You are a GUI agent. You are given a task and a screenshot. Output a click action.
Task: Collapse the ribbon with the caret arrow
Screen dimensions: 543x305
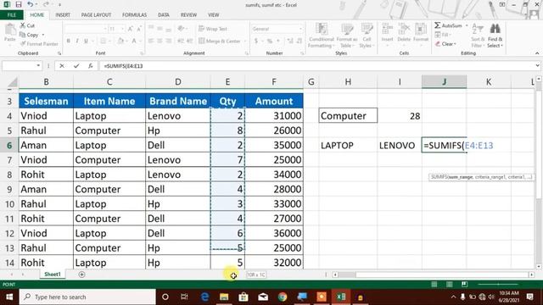[537, 53]
